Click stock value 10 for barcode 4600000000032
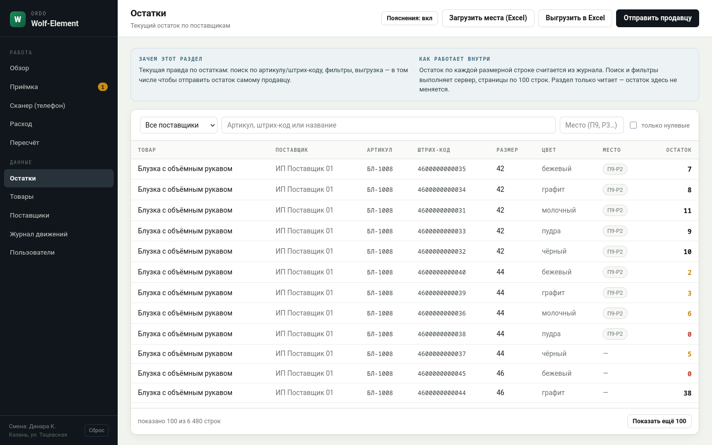This screenshot has width=712, height=445. tap(687, 252)
